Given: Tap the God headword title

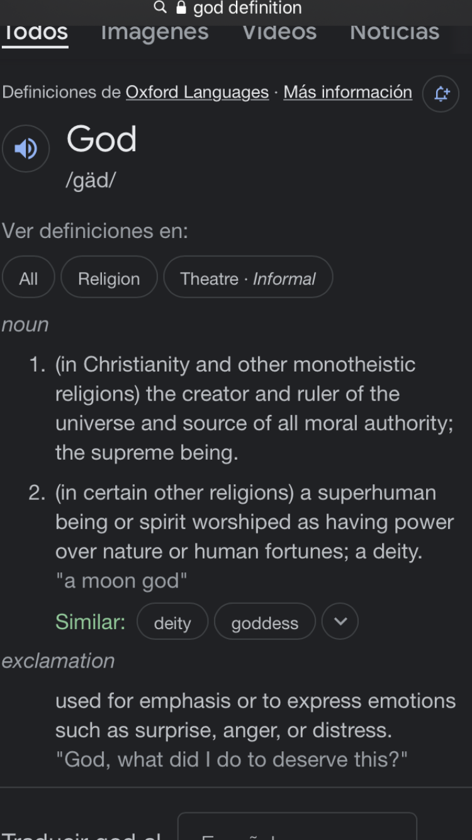Looking at the screenshot, I should [x=101, y=139].
